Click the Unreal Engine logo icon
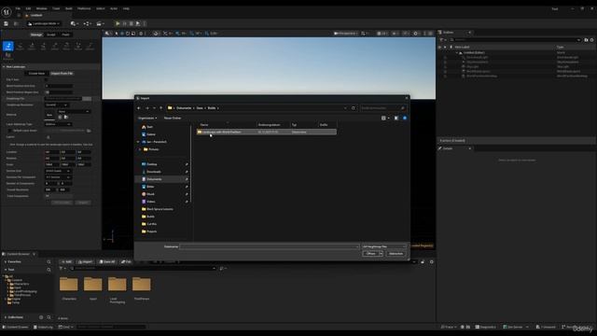This screenshot has width=597, height=336. [7, 12]
